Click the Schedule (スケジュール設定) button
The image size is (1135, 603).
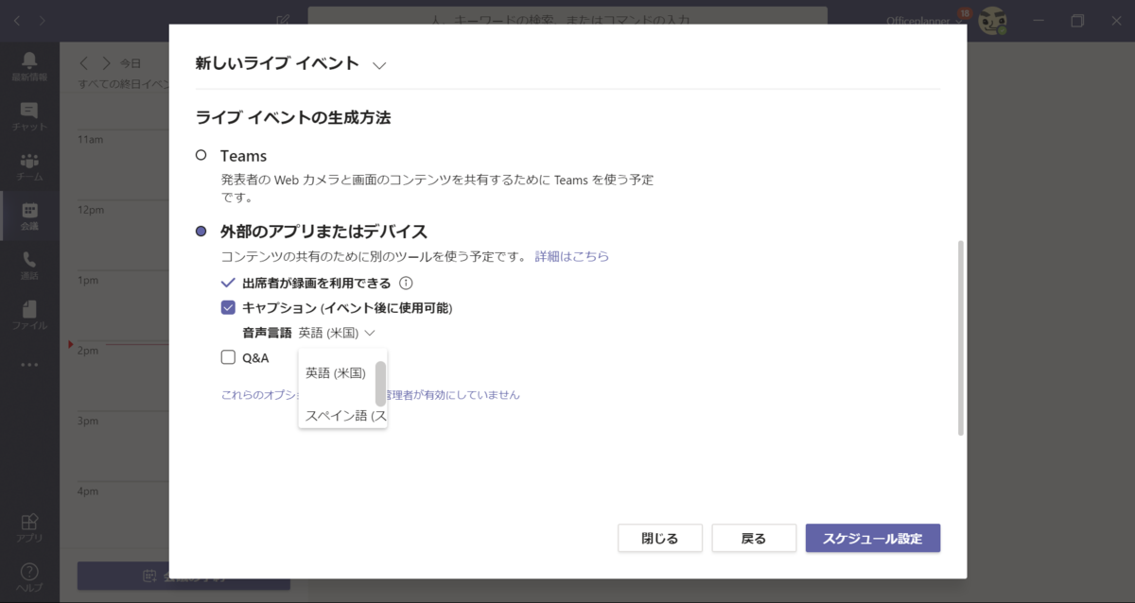point(873,538)
